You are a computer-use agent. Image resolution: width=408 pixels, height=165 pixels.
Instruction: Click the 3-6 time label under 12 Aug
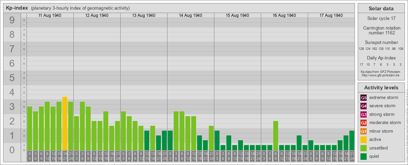(x=82, y=156)
